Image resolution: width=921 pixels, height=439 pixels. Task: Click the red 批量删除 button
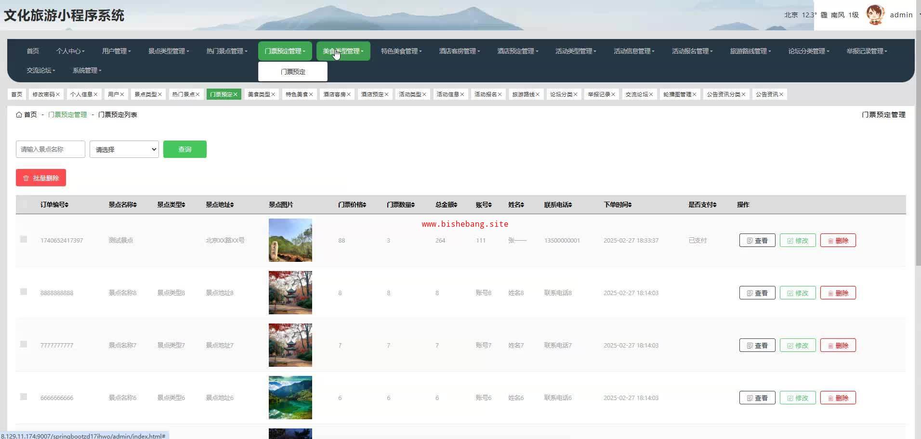coord(41,178)
